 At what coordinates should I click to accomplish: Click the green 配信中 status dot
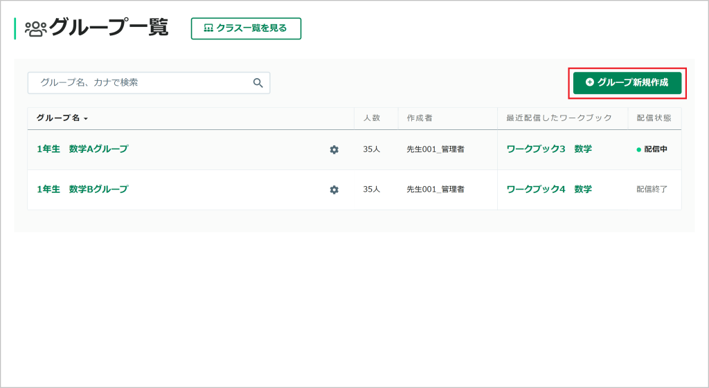639,149
